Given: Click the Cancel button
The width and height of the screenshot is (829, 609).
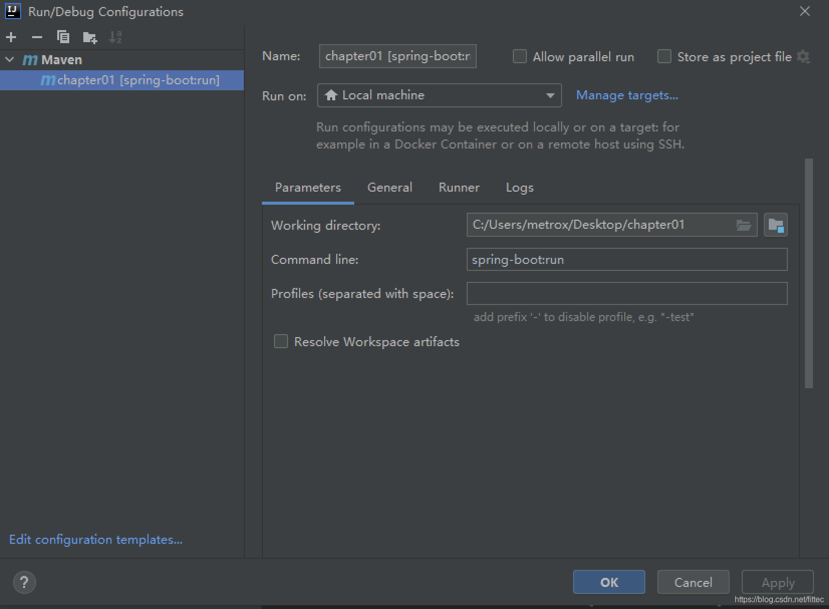Looking at the screenshot, I should [693, 582].
